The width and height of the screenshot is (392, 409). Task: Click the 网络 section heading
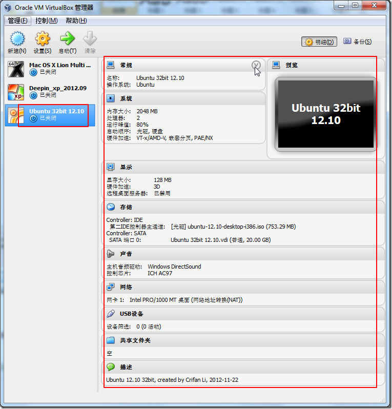point(126,287)
